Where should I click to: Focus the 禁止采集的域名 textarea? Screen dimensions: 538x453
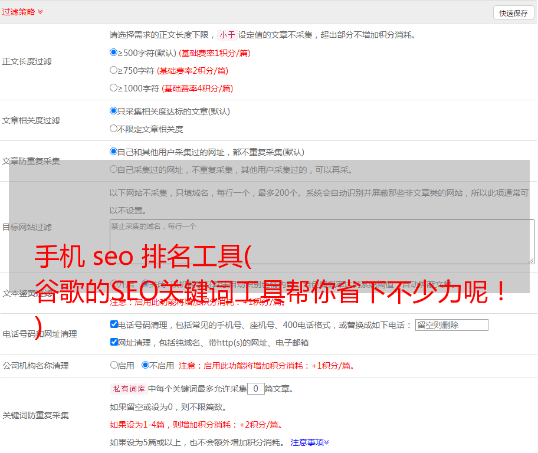[x=322, y=242]
